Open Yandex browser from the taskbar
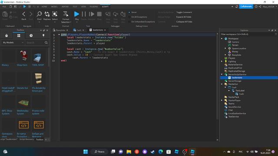Image resolution: width=278 pixels, height=156 pixels. [137, 152]
